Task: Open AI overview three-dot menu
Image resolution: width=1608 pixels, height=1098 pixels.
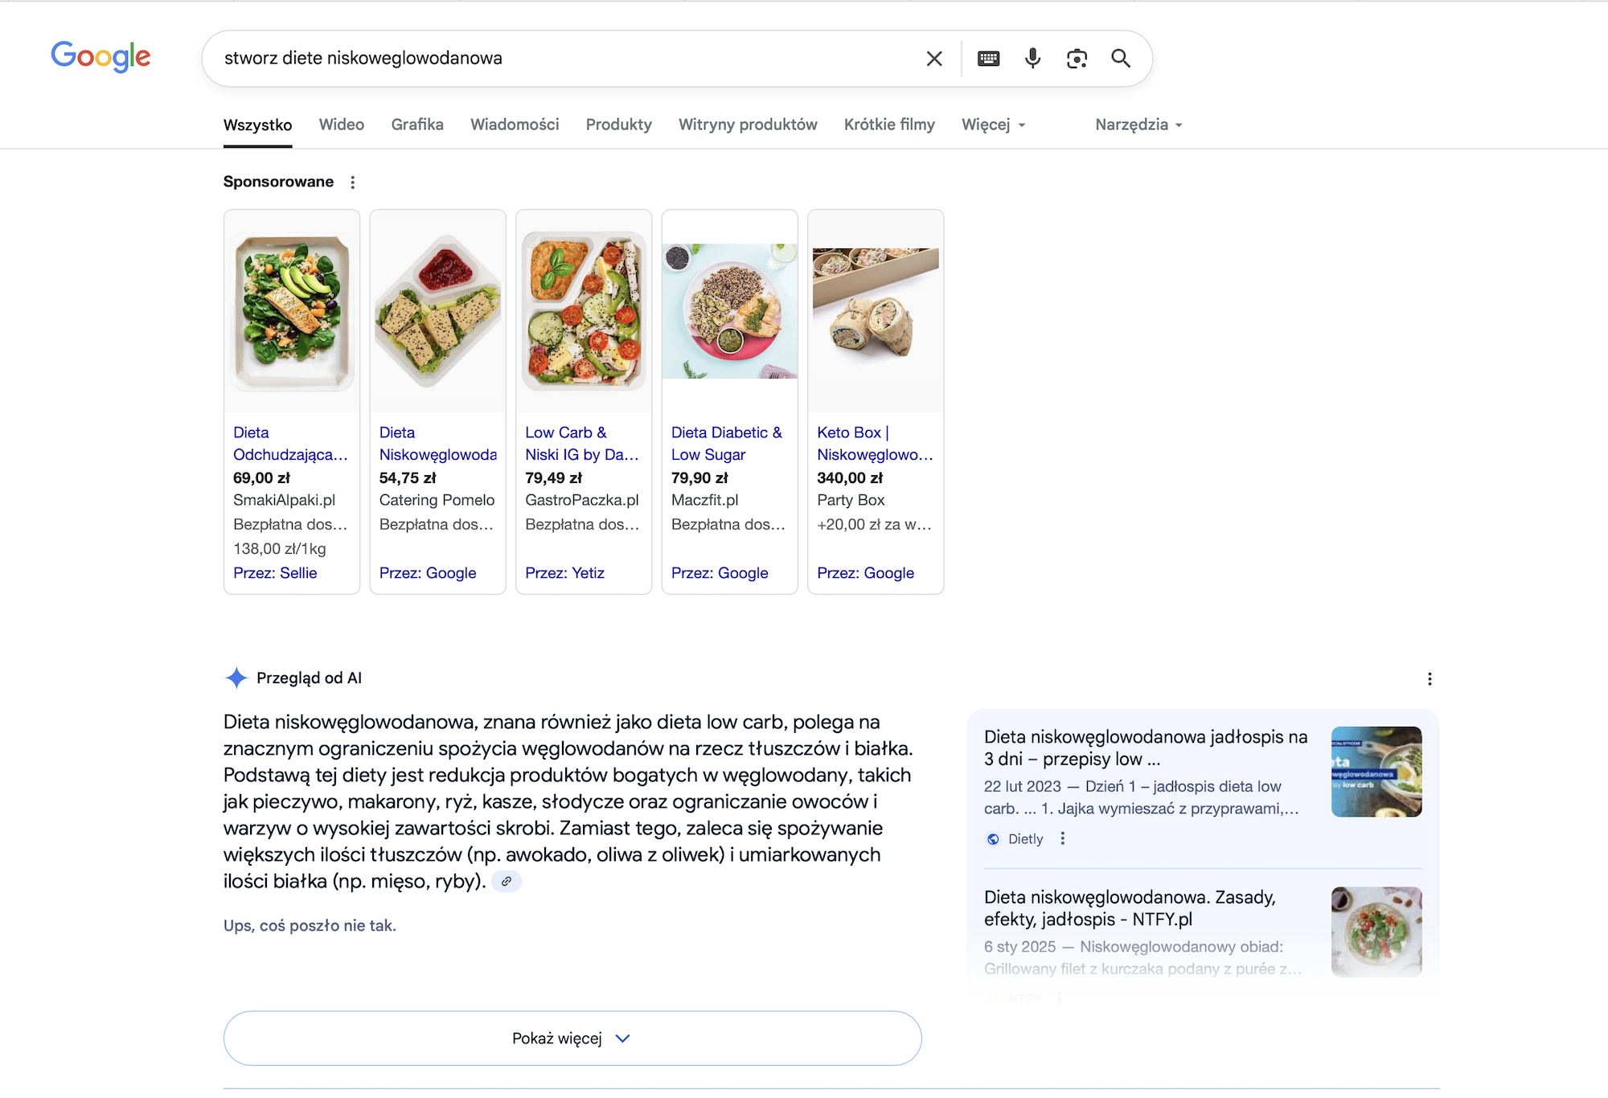Action: point(1429,679)
